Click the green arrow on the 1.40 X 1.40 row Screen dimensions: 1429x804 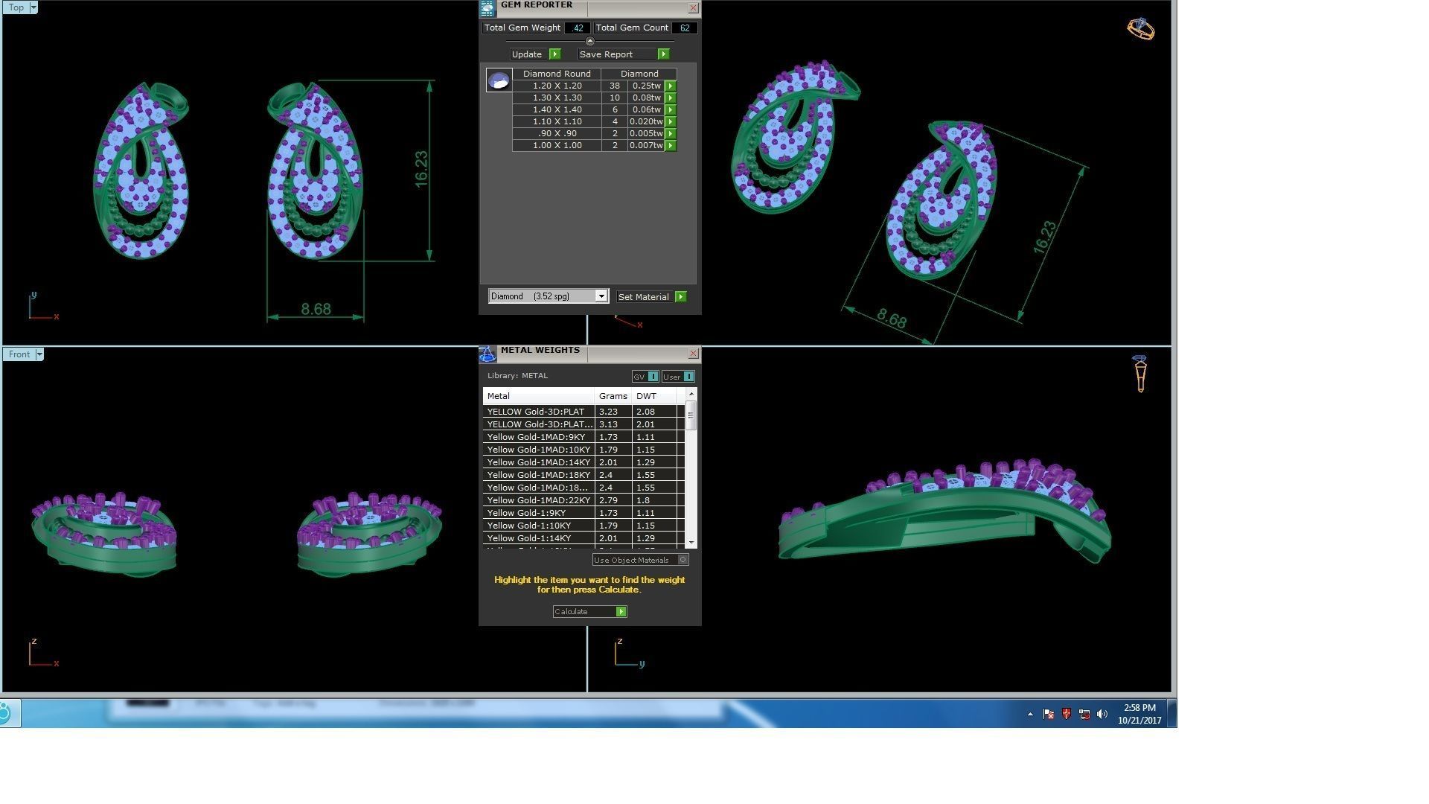tap(671, 110)
